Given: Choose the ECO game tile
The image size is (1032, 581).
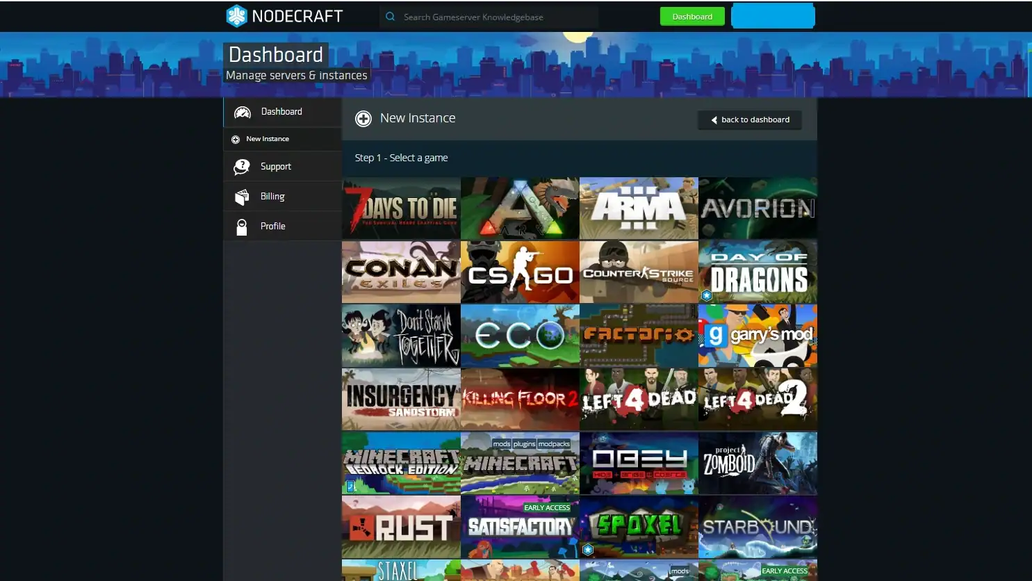Looking at the screenshot, I should click(x=520, y=336).
